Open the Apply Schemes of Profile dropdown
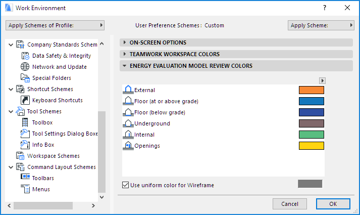360x215 pixels. coord(55,25)
